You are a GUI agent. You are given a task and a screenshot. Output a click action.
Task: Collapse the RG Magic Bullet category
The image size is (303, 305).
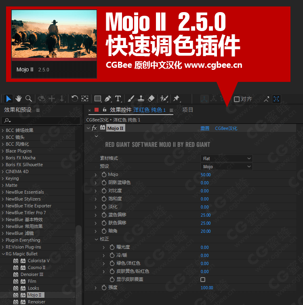[3, 254]
